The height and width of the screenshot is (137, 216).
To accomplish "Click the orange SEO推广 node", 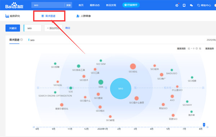I will click(x=162, y=75).
